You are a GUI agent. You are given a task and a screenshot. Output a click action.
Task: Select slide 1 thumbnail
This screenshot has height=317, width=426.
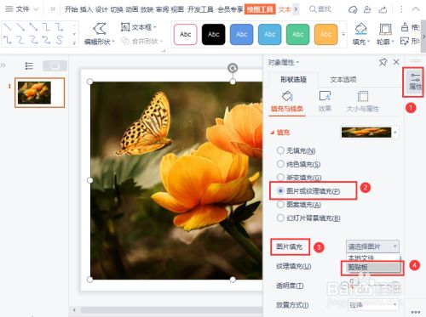click(x=39, y=93)
